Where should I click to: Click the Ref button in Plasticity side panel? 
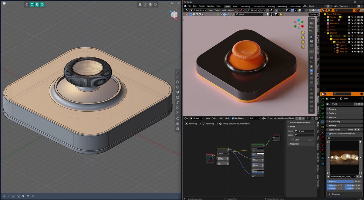pos(311,41)
